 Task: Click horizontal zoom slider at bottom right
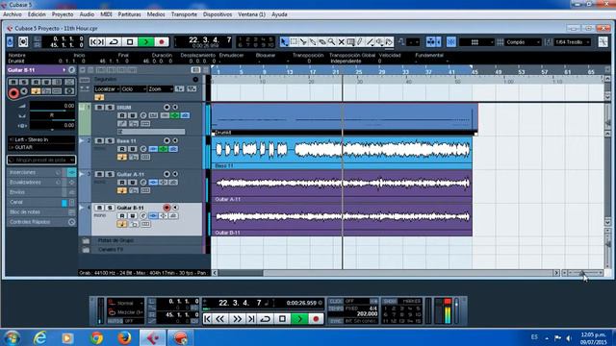point(583,273)
